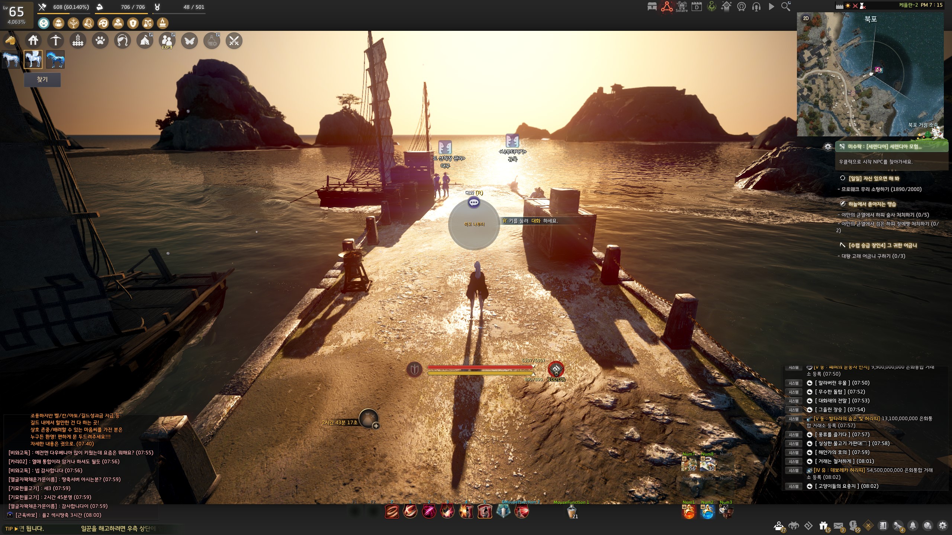Viewport: 952px width, 535px height.
Task: Toggle the crossed swords PvP icon
Action: (x=234, y=40)
